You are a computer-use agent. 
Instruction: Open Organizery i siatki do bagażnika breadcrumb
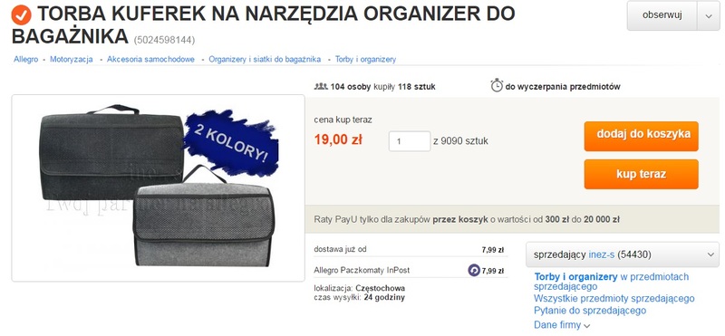point(265,59)
